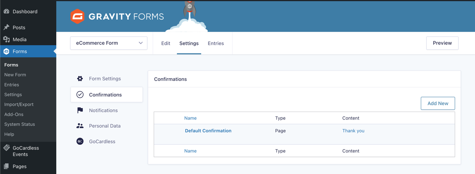The image size is (475, 174).
Task: Open the Entries tab
Action: (216, 43)
